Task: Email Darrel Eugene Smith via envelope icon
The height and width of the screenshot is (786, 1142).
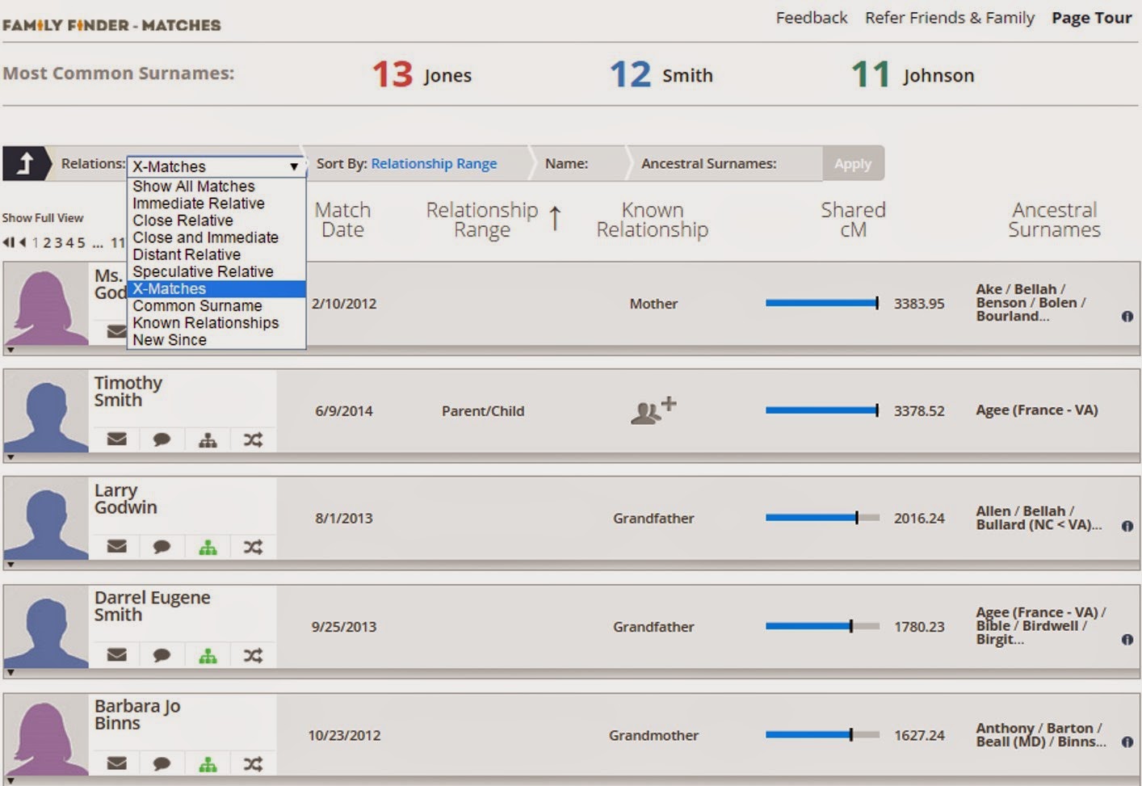Action: click(117, 655)
